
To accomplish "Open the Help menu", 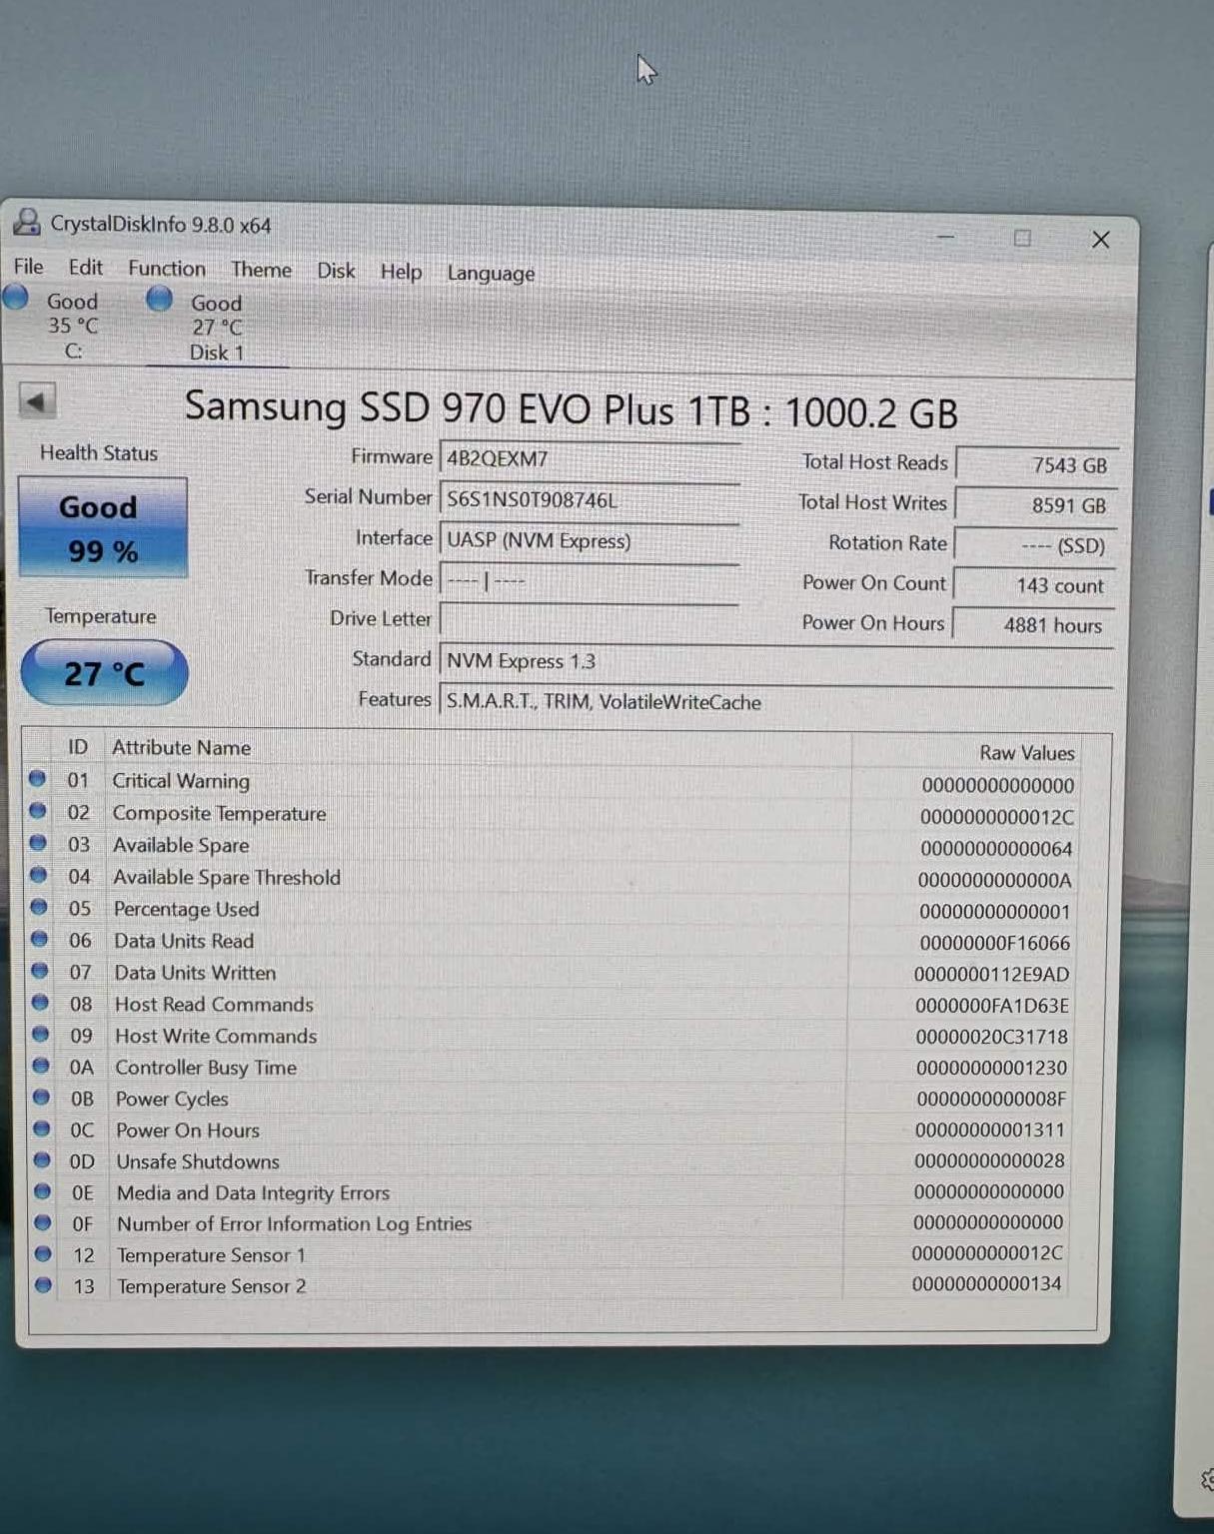I will (x=401, y=272).
